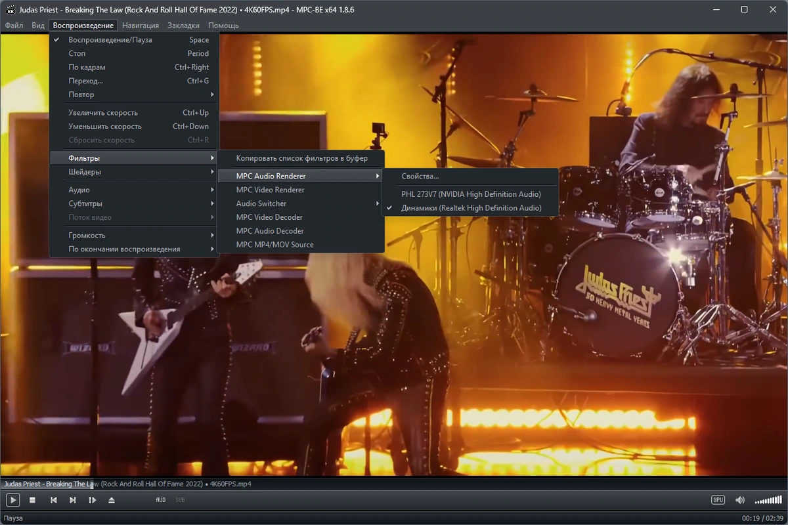Step forward one frame

pyautogui.click(x=93, y=500)
